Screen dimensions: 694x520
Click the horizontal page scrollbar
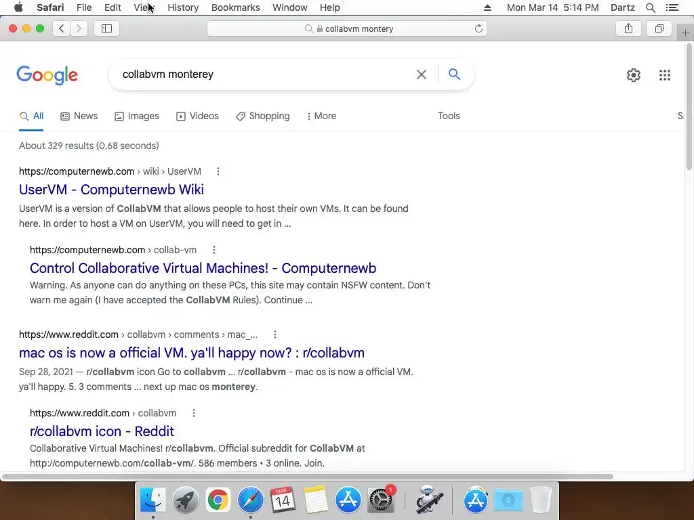[307, 477]
